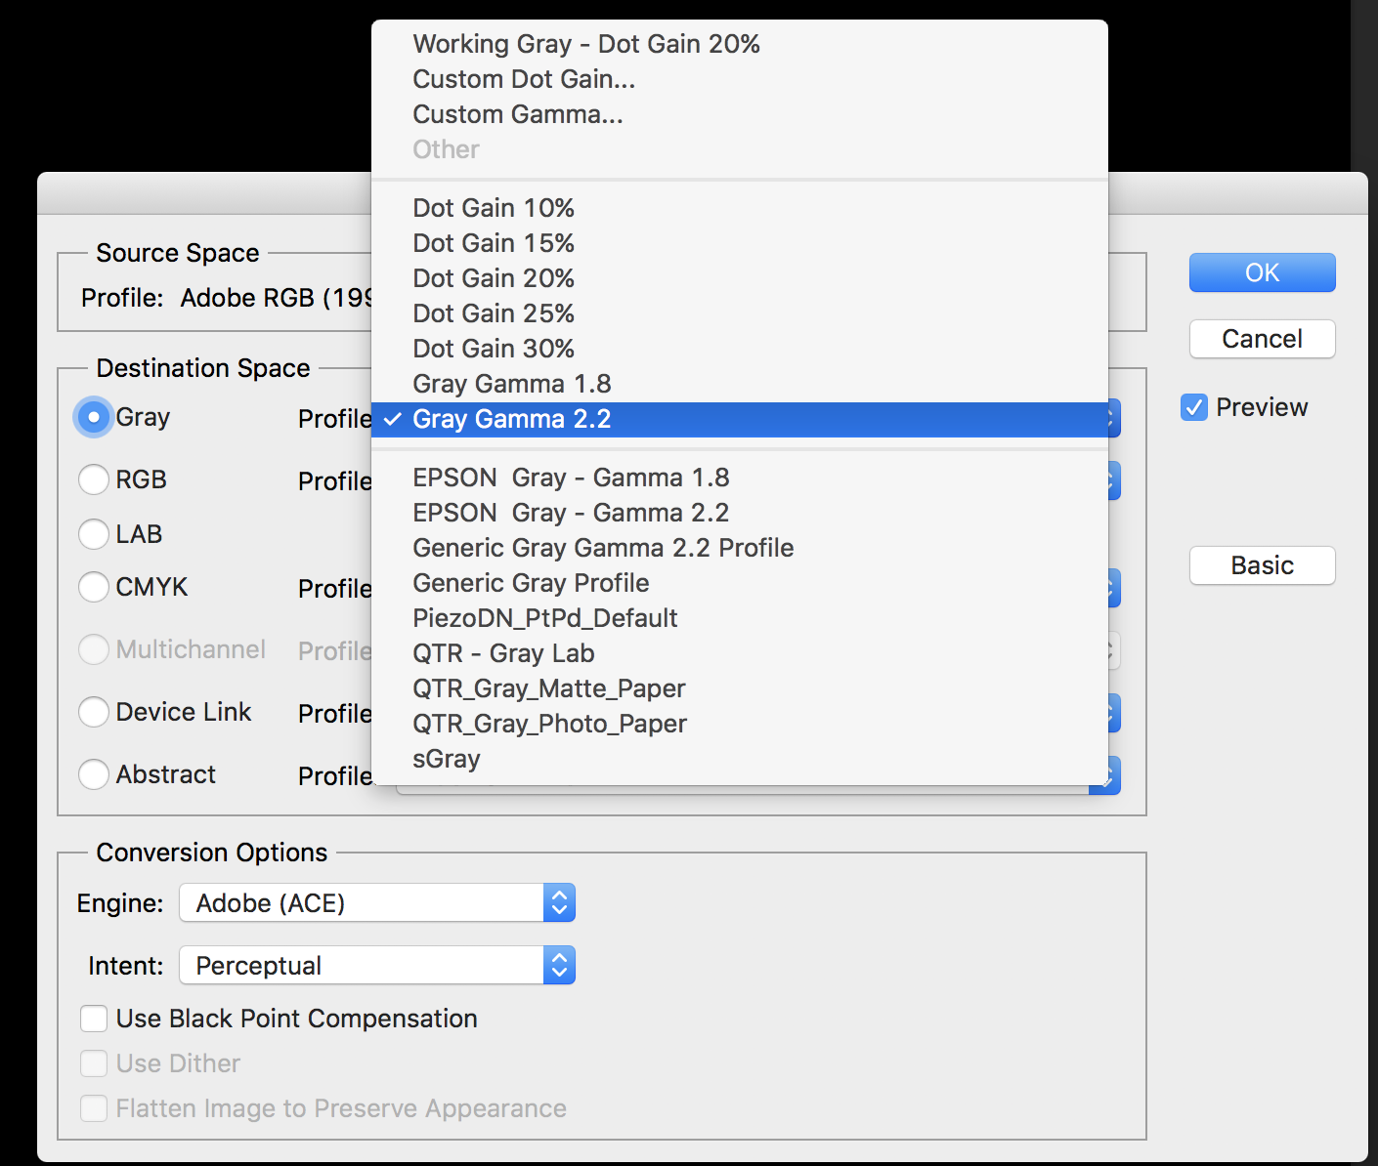This screenshot has height=1166, width=1378.
Task: Select Gray destination radio button
Action: pos(94,417)
